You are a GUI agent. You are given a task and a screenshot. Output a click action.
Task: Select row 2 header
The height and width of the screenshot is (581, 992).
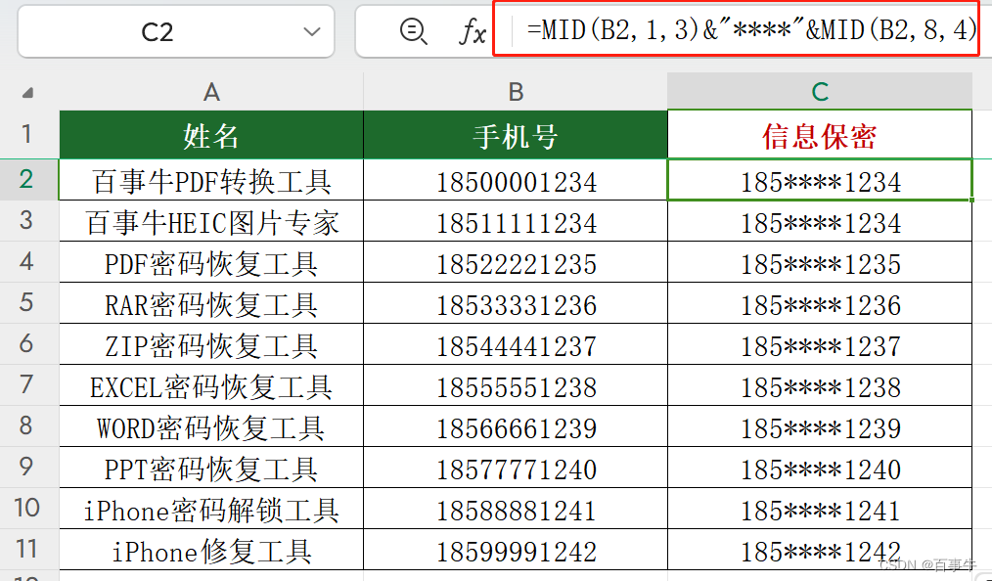coord(29,180)
